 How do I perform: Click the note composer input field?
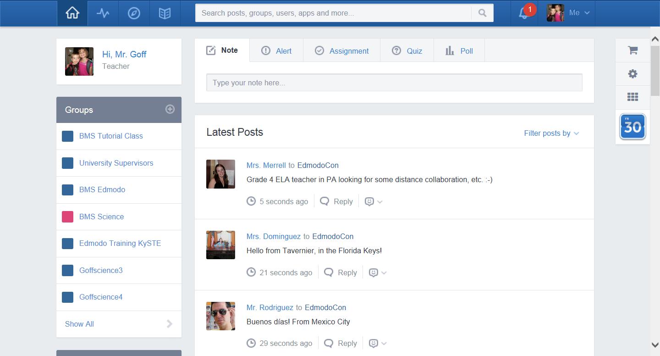coord(394,82)
